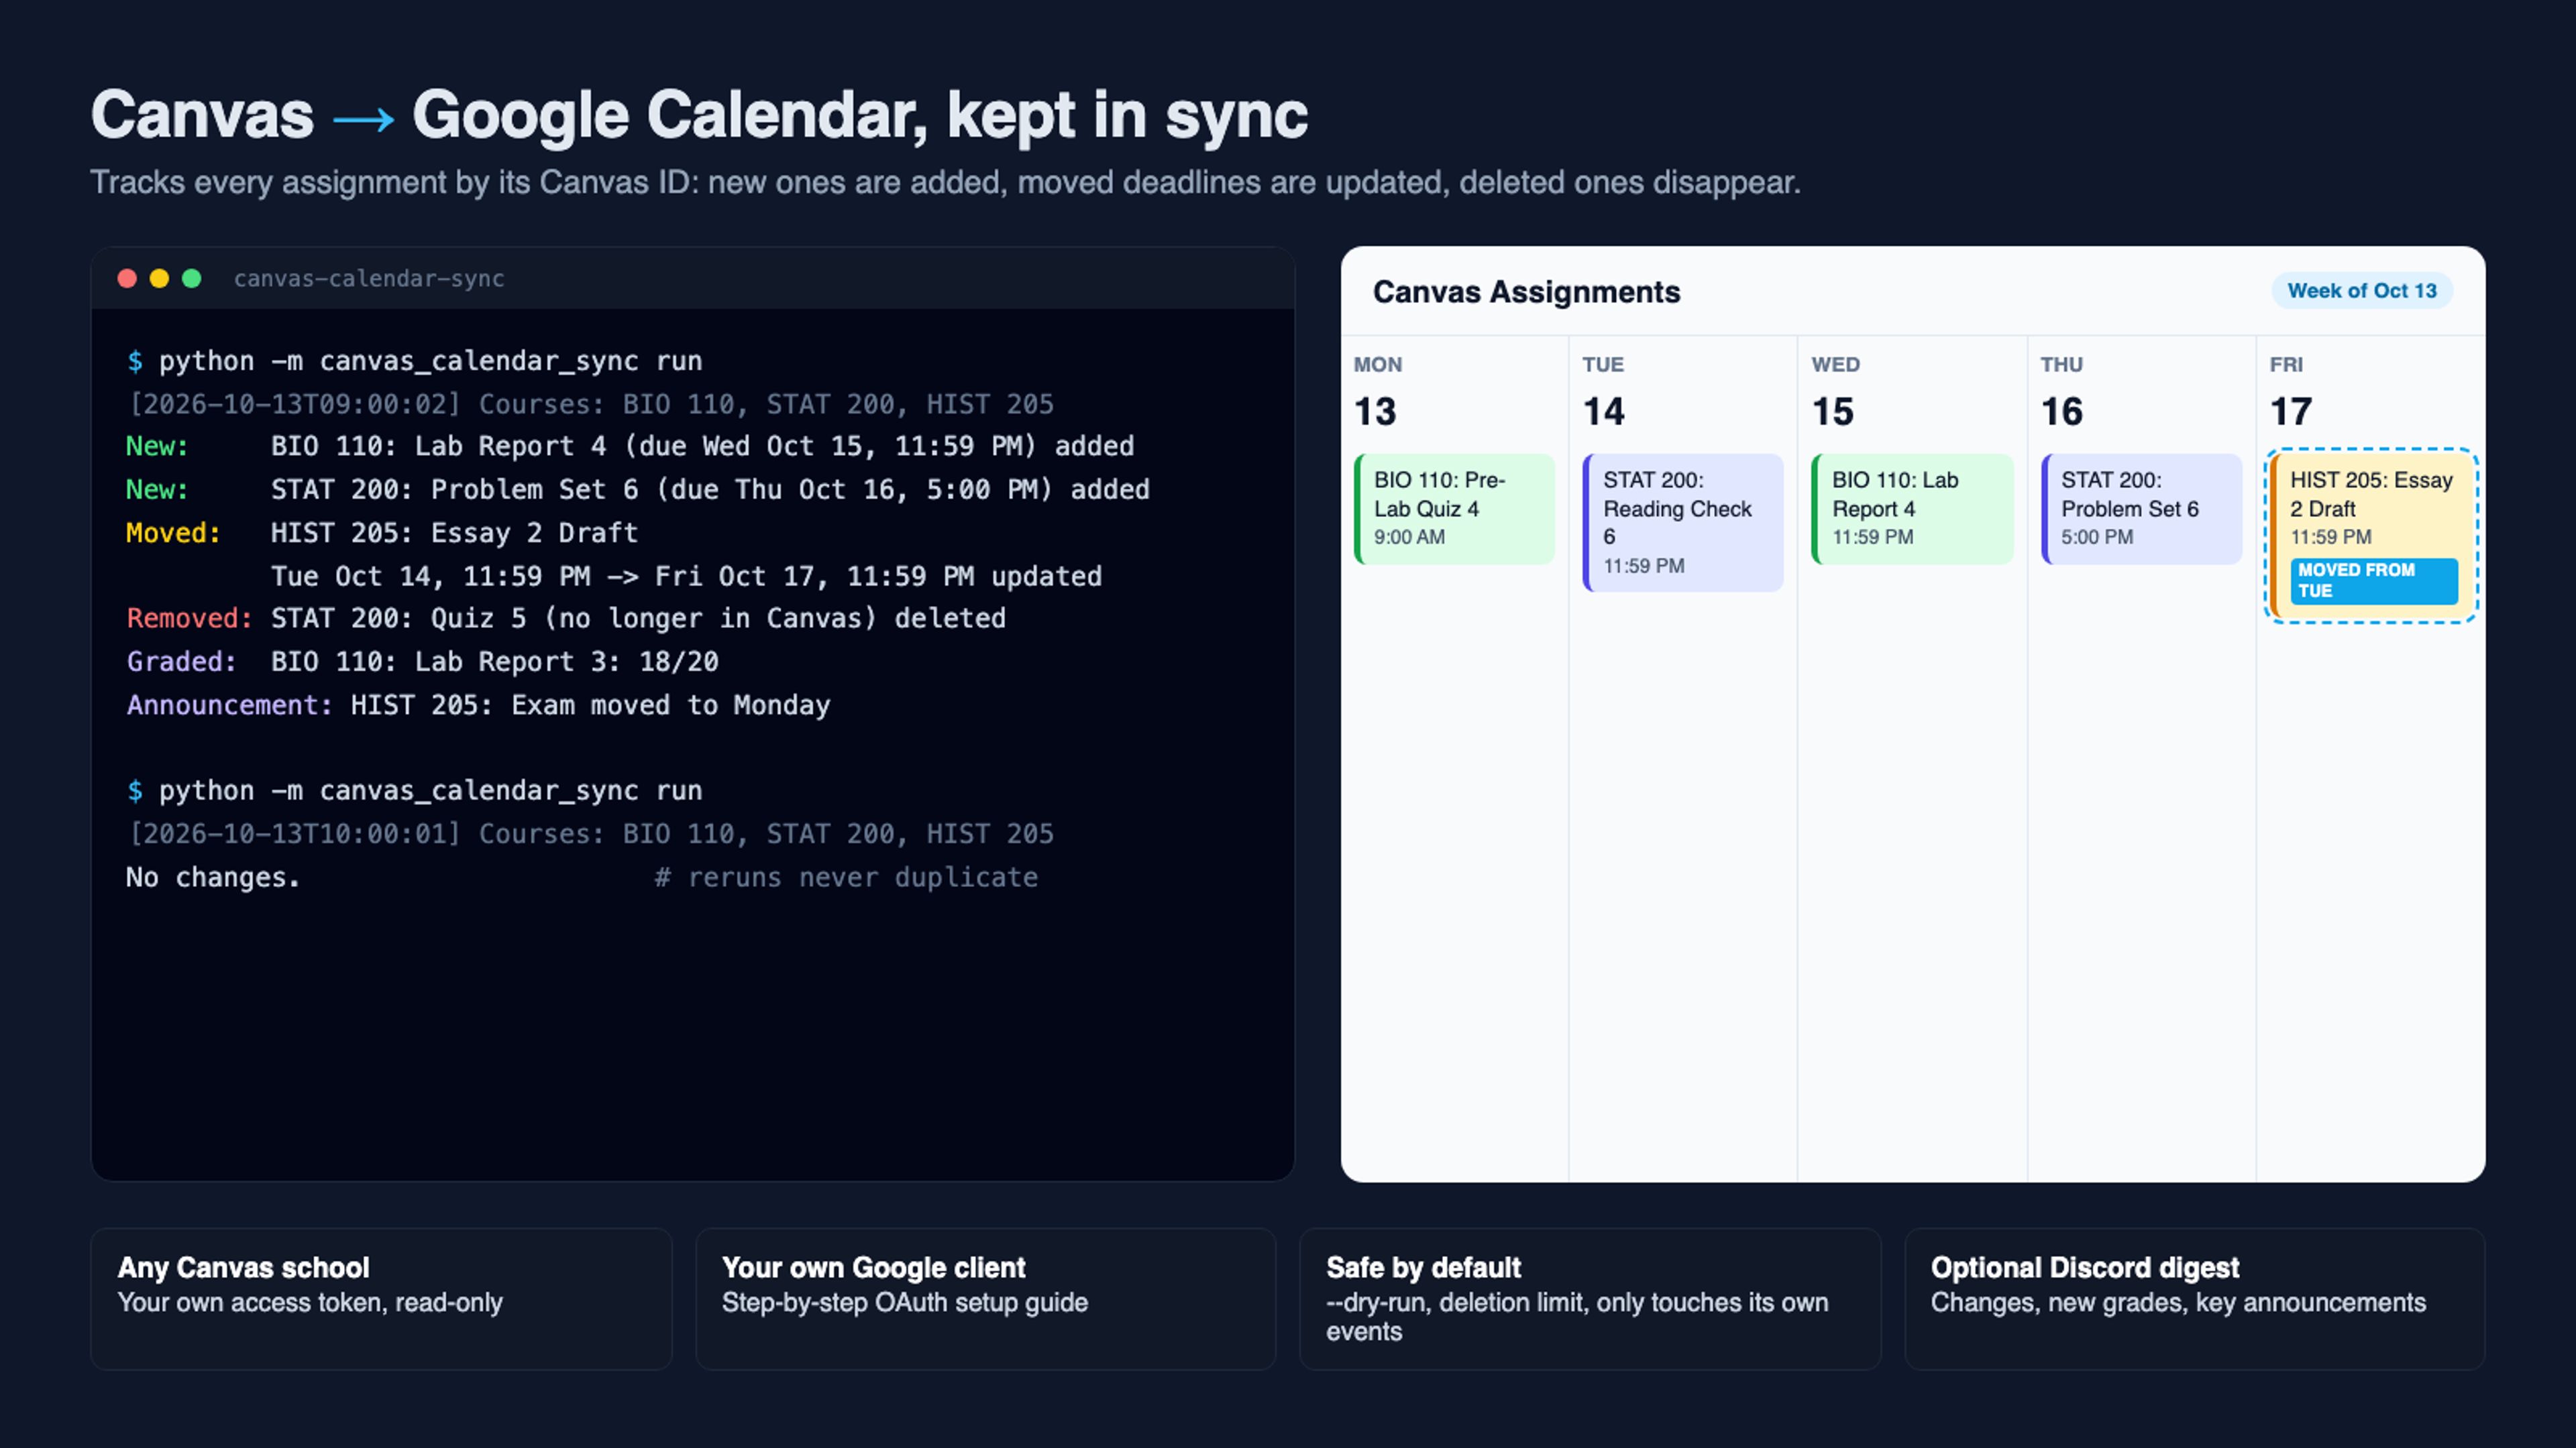Click the TUE 14 day header
2576x1448 pixels.
point(1604,391)
